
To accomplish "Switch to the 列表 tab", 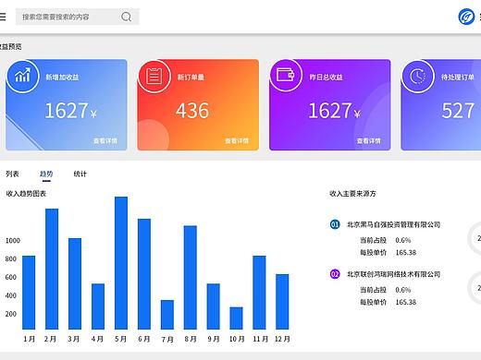I will tap(12, 174).
